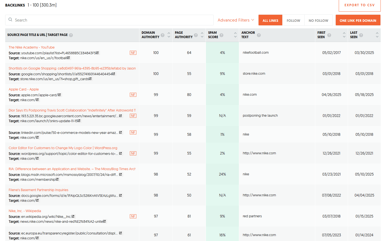This screenshot has width=387, height=241.
Task: Open external link icon for apple.com/apple-card source
Action: coord(59,95)
